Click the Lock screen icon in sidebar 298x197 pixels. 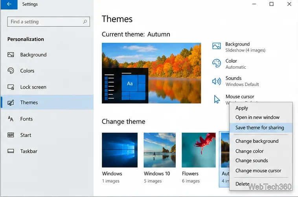[x=11, y=87]
